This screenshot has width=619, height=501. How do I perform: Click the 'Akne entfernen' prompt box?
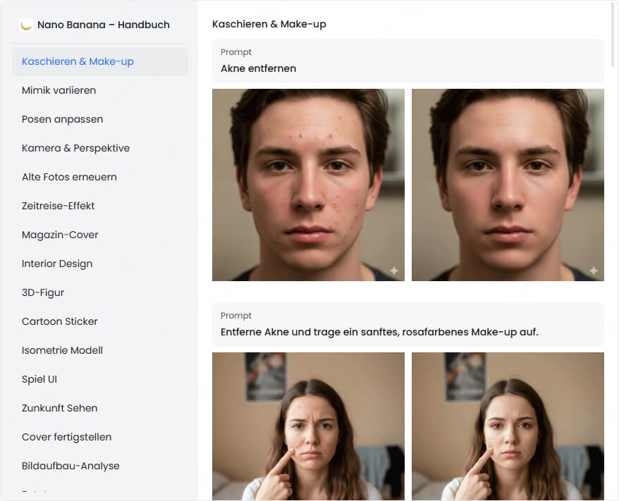click(407, 61)
